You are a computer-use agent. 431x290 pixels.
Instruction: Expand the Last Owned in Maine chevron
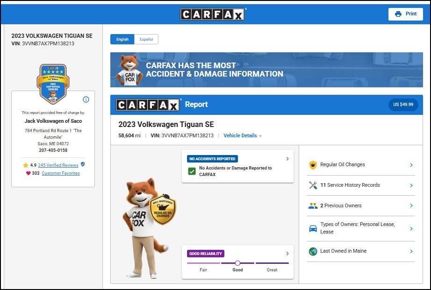[411, 251]
